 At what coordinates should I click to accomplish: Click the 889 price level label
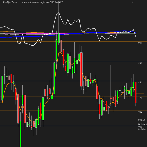[140, 63]
